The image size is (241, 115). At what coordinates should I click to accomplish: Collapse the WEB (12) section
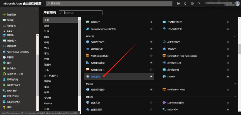(x=235, y=36)
